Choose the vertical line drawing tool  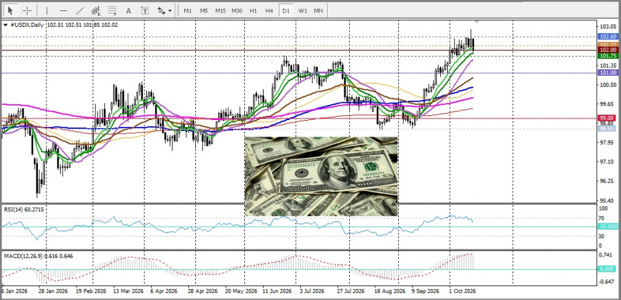click(x=47, y=10)
